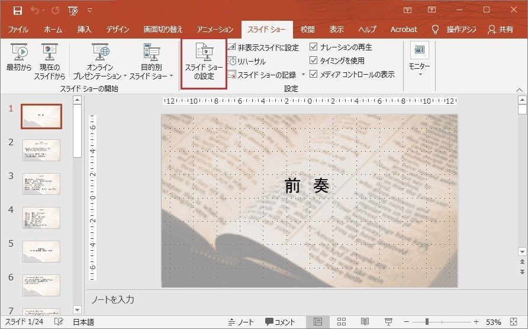Click the Undo arrow icon
Image resolution: width=528 pixels, height=329 pixels.
coord(35,11)
